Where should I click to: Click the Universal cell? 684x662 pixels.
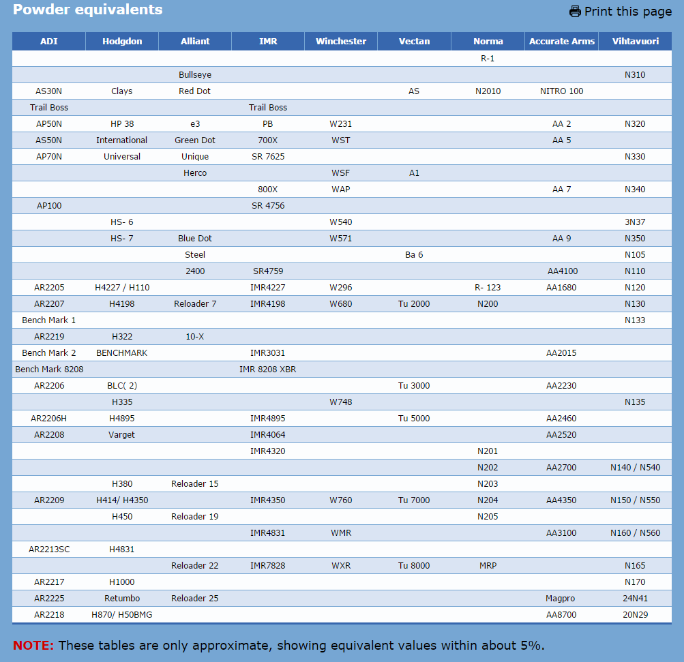click(x=122, y=157)
